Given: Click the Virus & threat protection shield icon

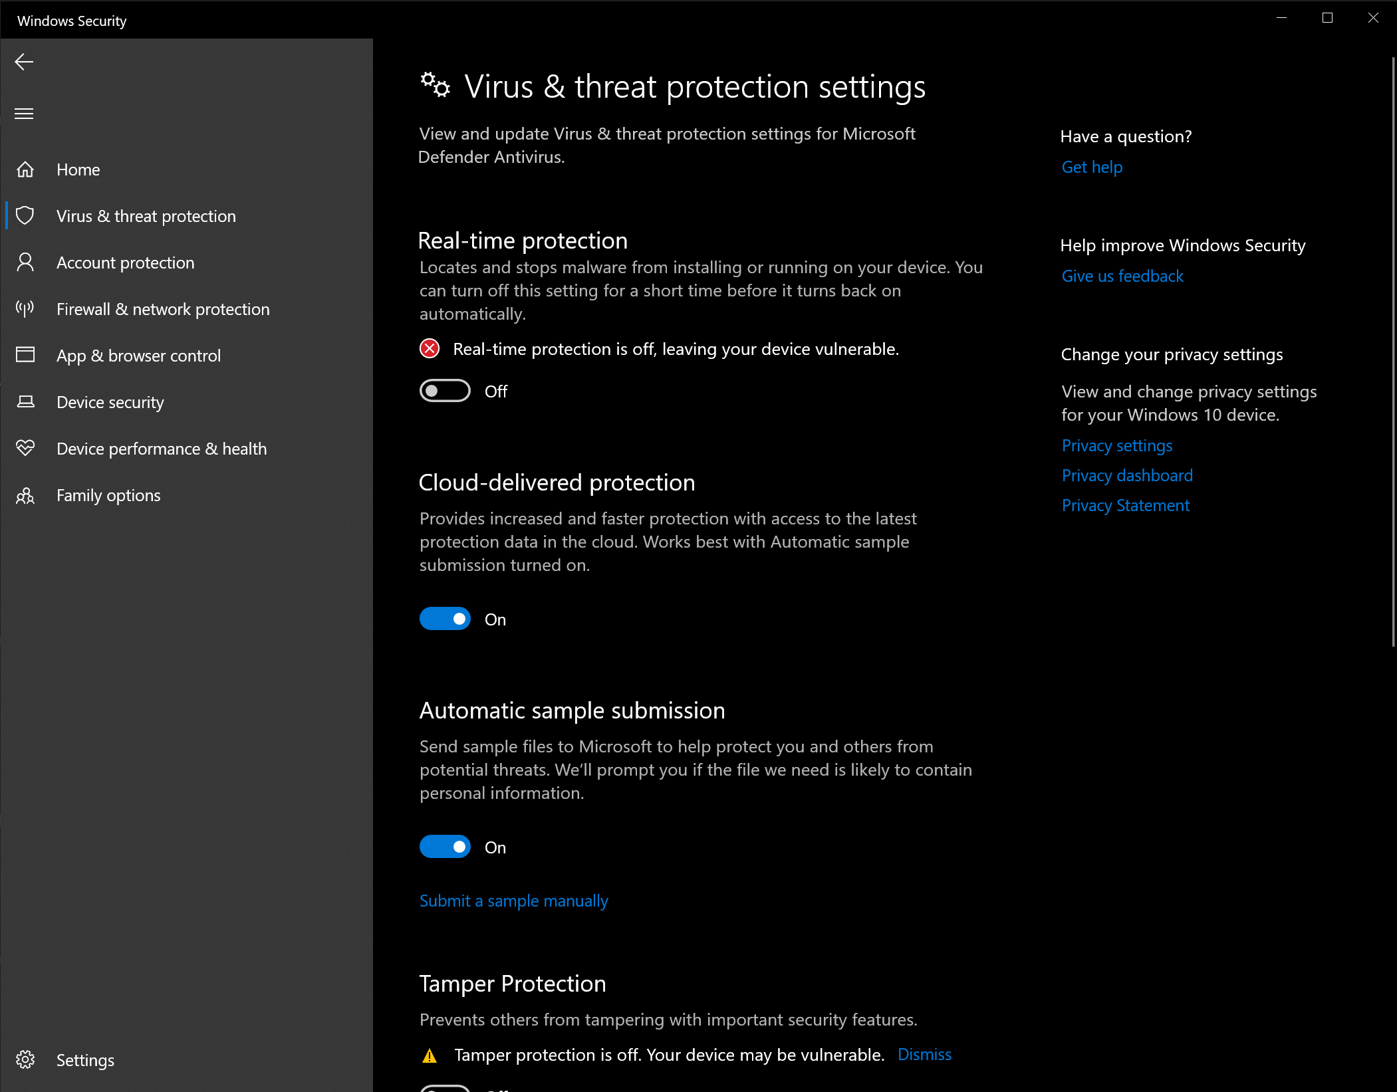Looking at the screenshot, I should pyautogui.click(x=25, y=216).
